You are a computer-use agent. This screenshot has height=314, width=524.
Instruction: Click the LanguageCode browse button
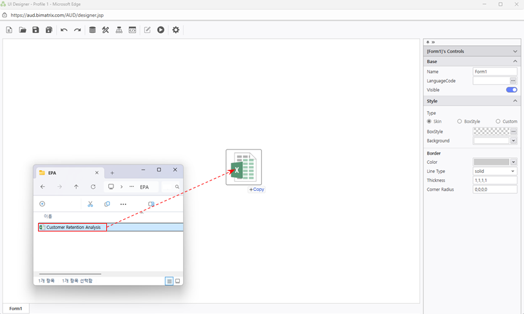[x=514, y=81]
